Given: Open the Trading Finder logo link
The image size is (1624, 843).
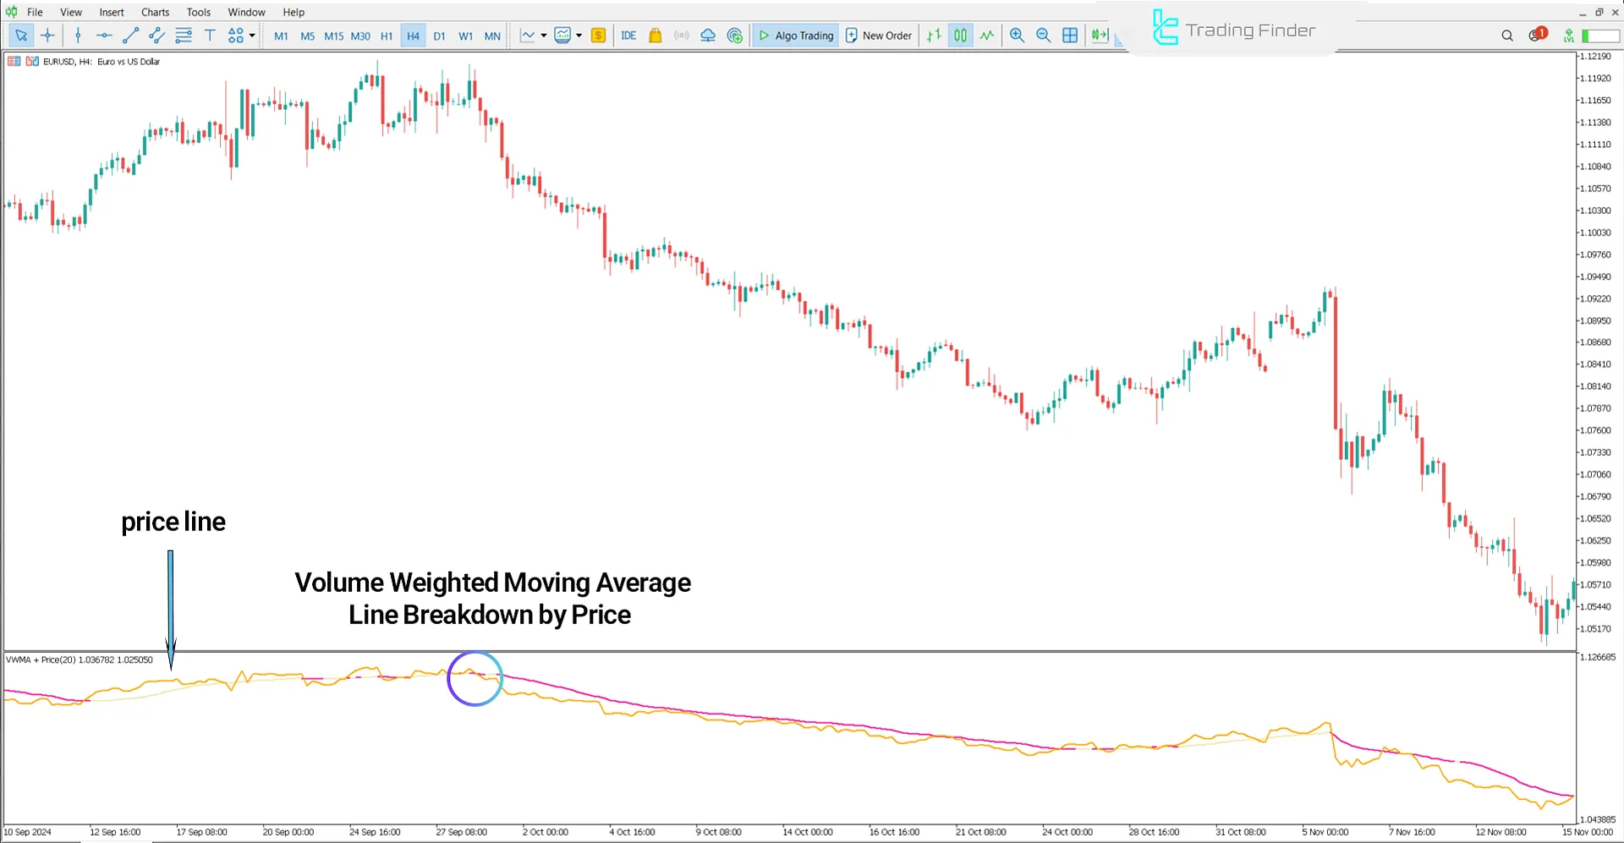Looking at the screenshot, I should point(1235,29).
